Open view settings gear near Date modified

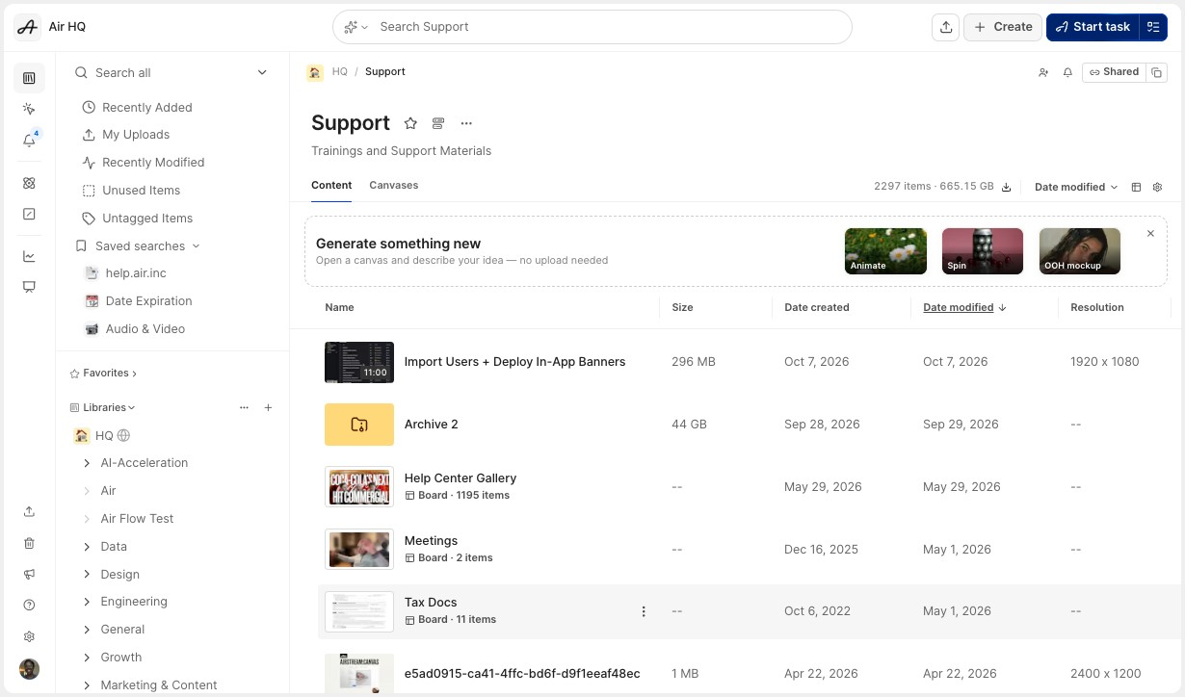coord(1157,187)
